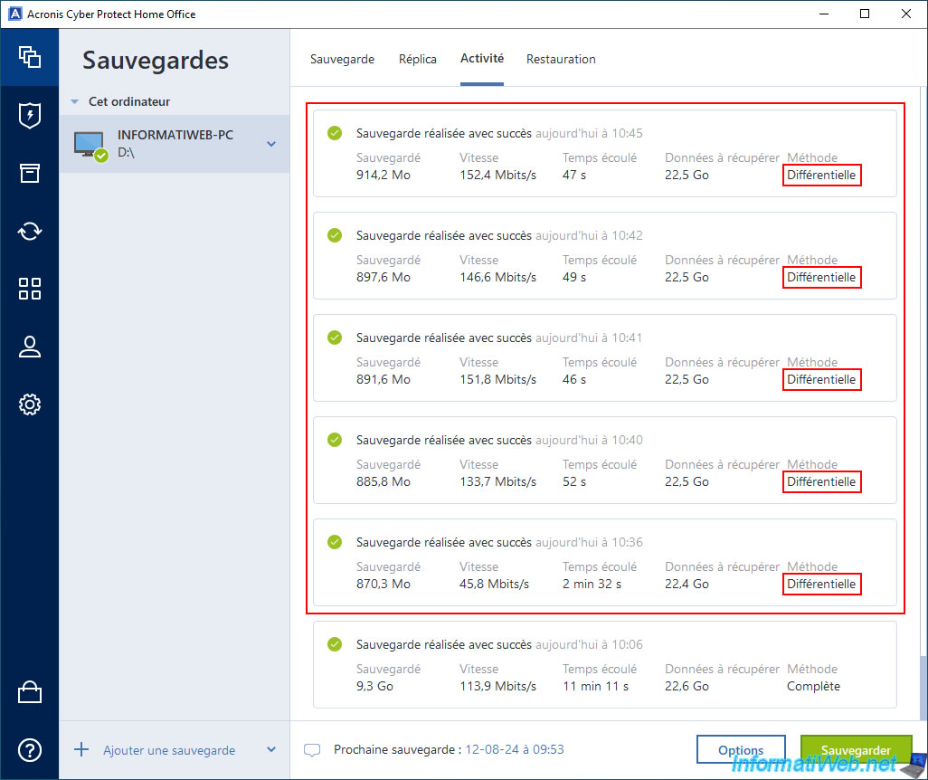Viewport: 928px width, 780px height.
Task: Click Ajouter une sauvegarde link
Action: pyautogui.click(x=169, y=750)
